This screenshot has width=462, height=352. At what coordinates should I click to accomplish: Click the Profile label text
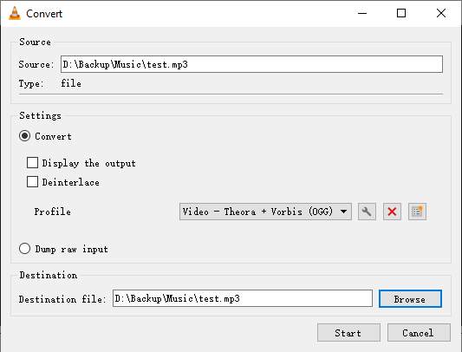53,212
